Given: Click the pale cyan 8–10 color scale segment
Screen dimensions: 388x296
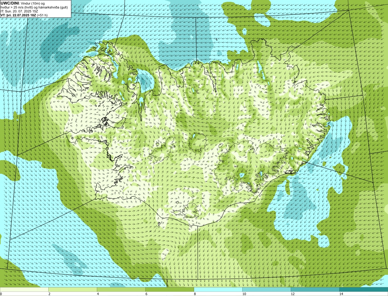Looking at the screenshot, I should tap(218, 290).
